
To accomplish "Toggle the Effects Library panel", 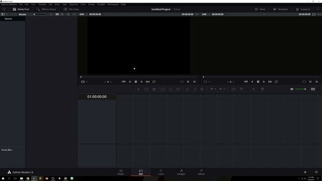I will click(x=46, y=9).
